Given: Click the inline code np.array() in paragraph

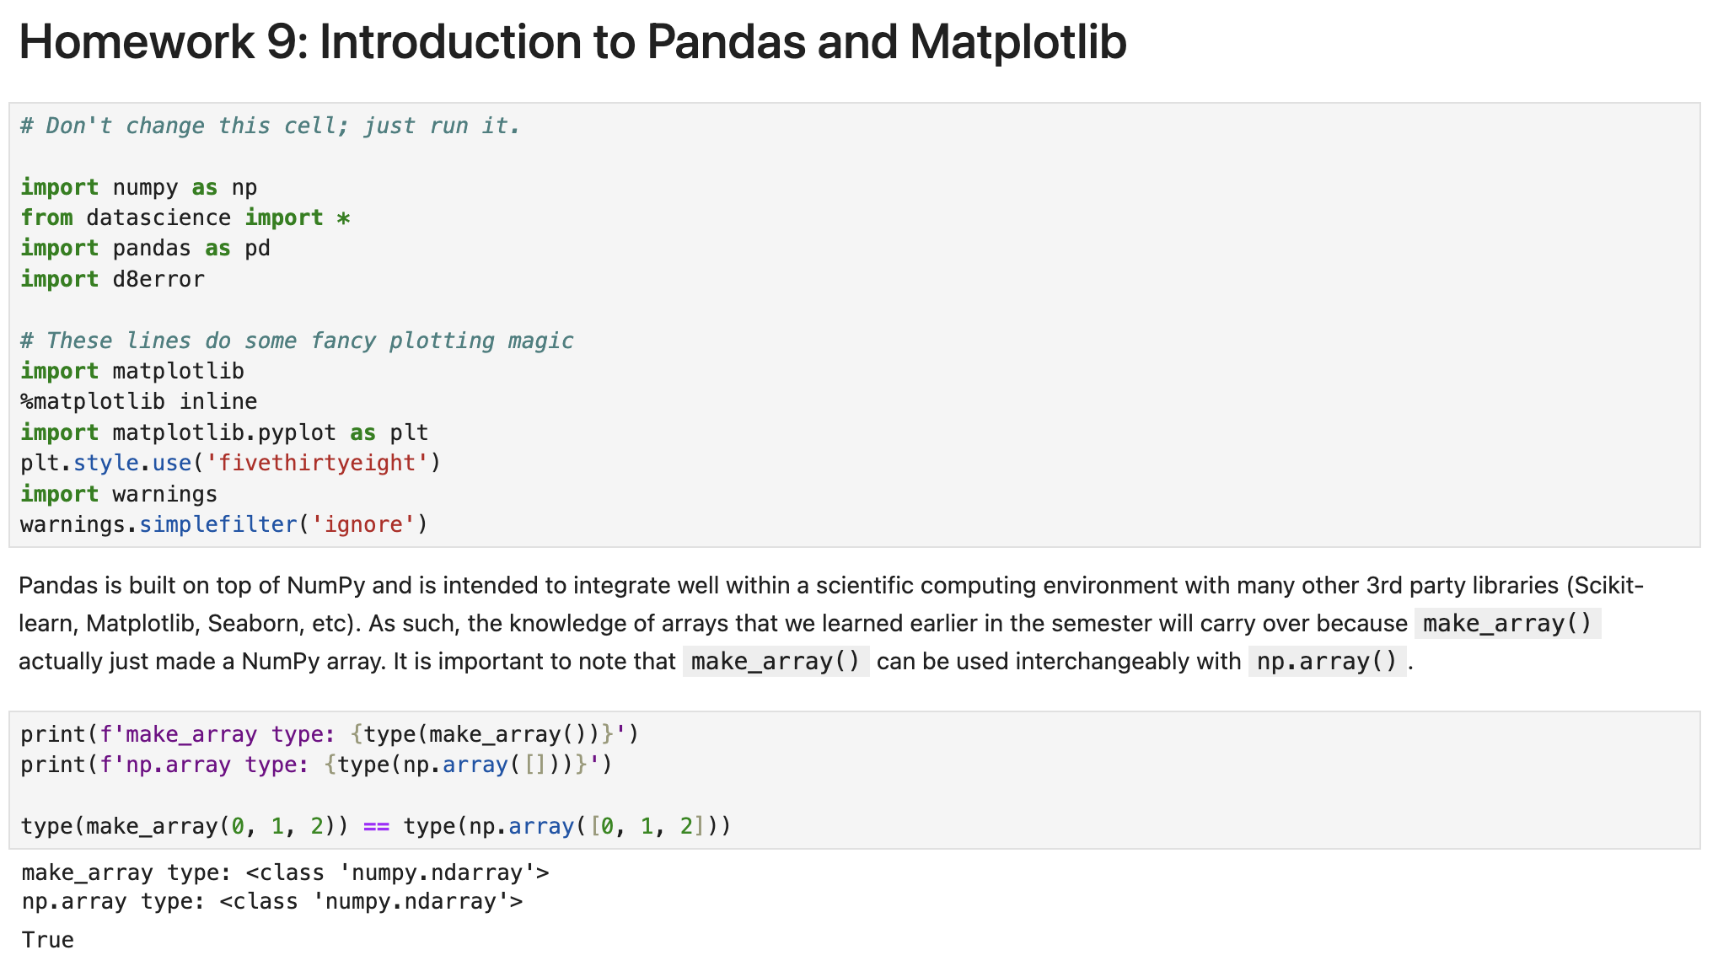Looking at the screenshot, I should pos(1327,661).
